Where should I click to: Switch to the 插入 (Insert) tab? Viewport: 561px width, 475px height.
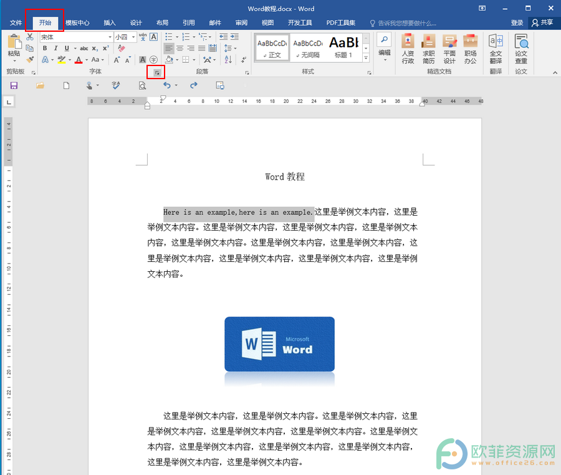[110, 23]
